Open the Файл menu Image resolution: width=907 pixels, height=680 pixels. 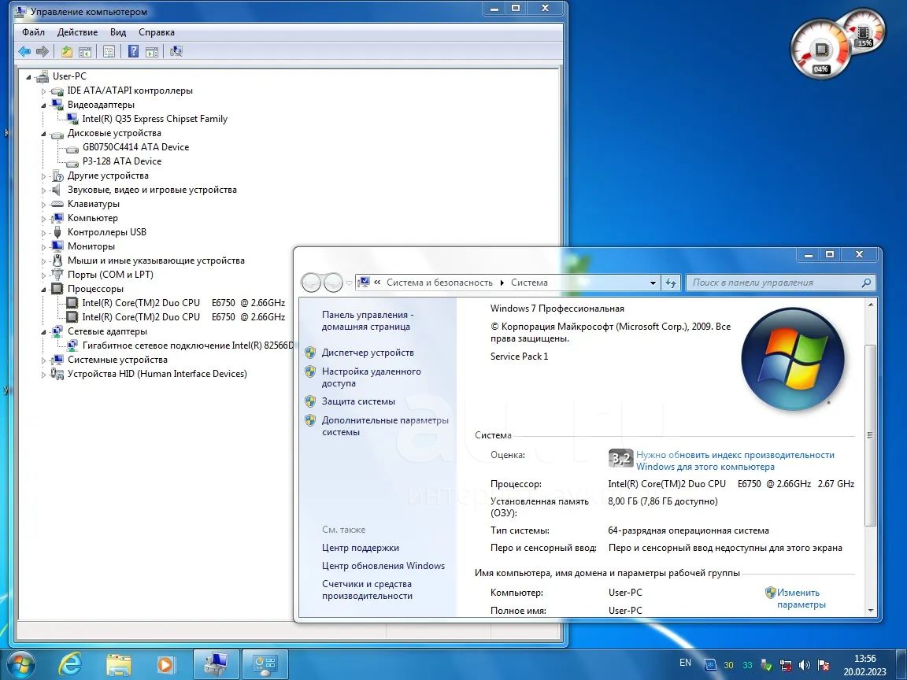pyautogui.click(x=33, y=32)
